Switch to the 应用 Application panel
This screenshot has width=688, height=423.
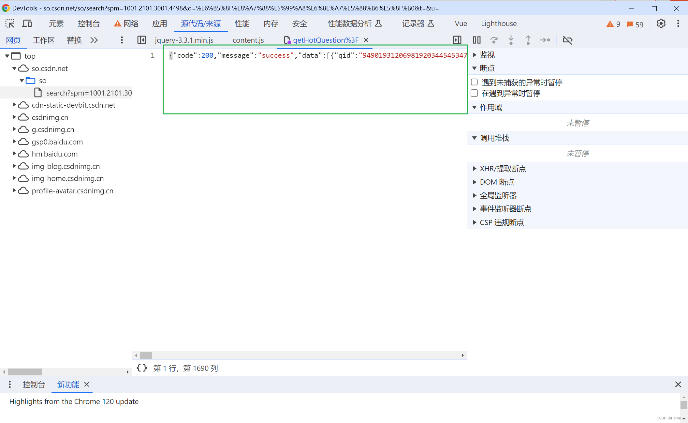point(159,23)
